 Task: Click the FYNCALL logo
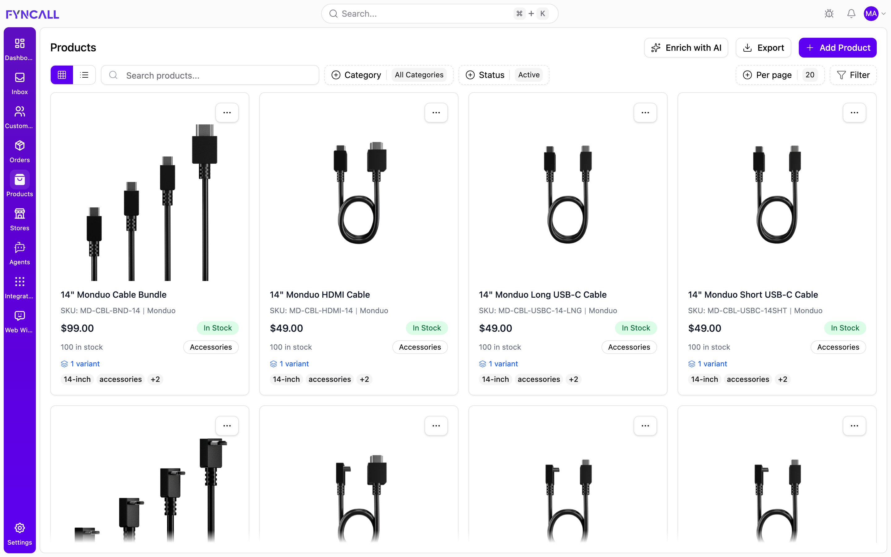[32, 14]
